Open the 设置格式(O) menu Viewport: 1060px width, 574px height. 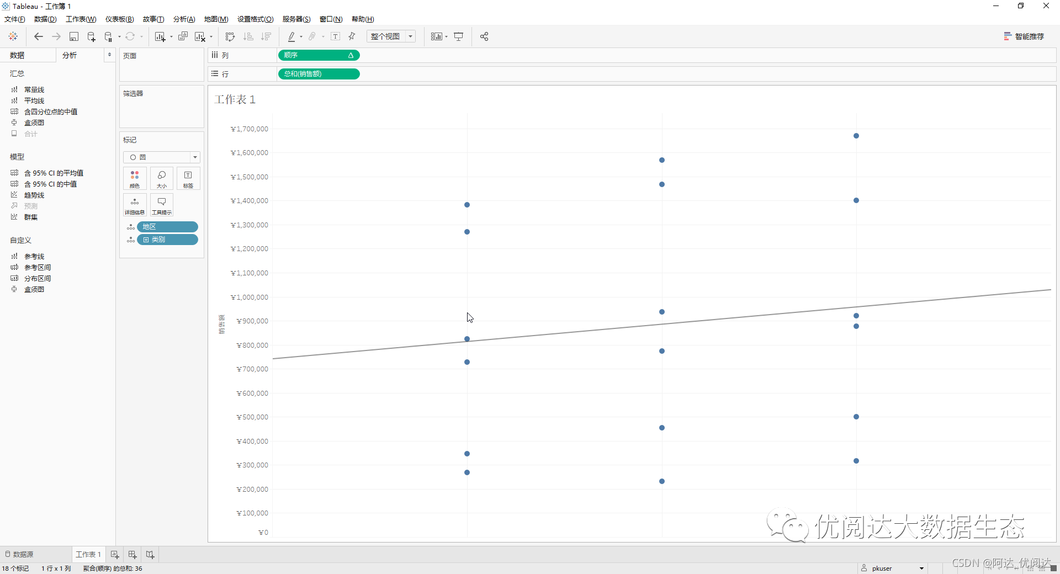pyautogui.click(x=256, y=19)
